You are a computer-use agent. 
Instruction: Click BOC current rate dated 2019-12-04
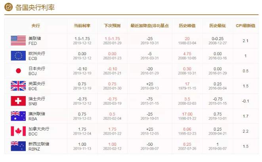(82, 131)
